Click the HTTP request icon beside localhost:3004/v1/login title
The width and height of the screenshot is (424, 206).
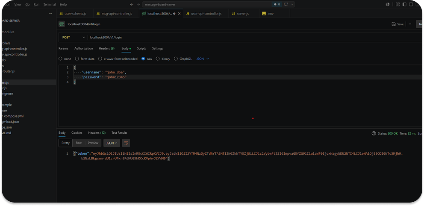click(x=62, y=24)
